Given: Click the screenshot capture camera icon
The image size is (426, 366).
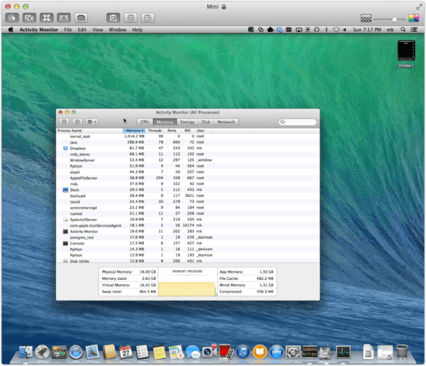Looking at the screenshot, I should tap(81, 16).
